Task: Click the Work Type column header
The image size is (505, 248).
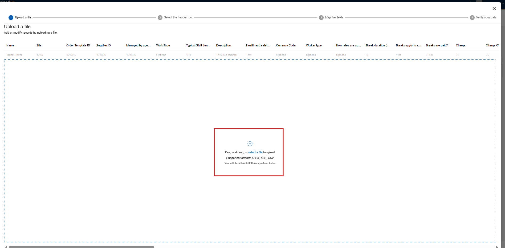Action: pos(163,46)
